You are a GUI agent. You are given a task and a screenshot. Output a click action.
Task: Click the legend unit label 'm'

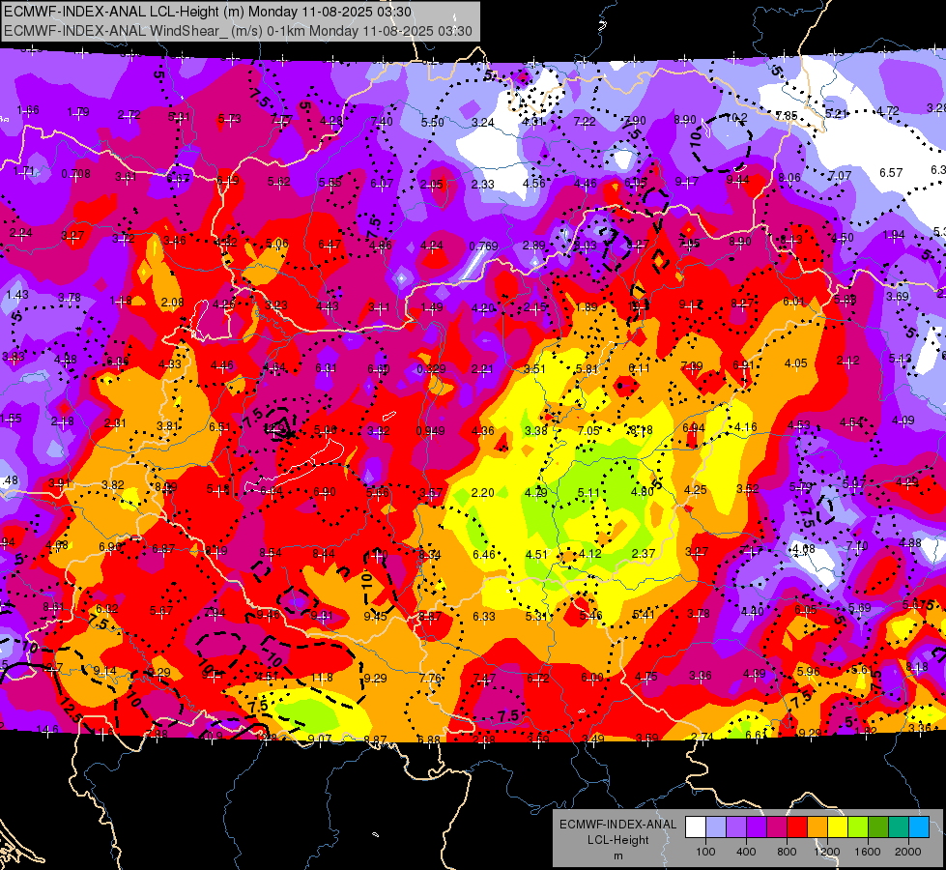point(617,856)
